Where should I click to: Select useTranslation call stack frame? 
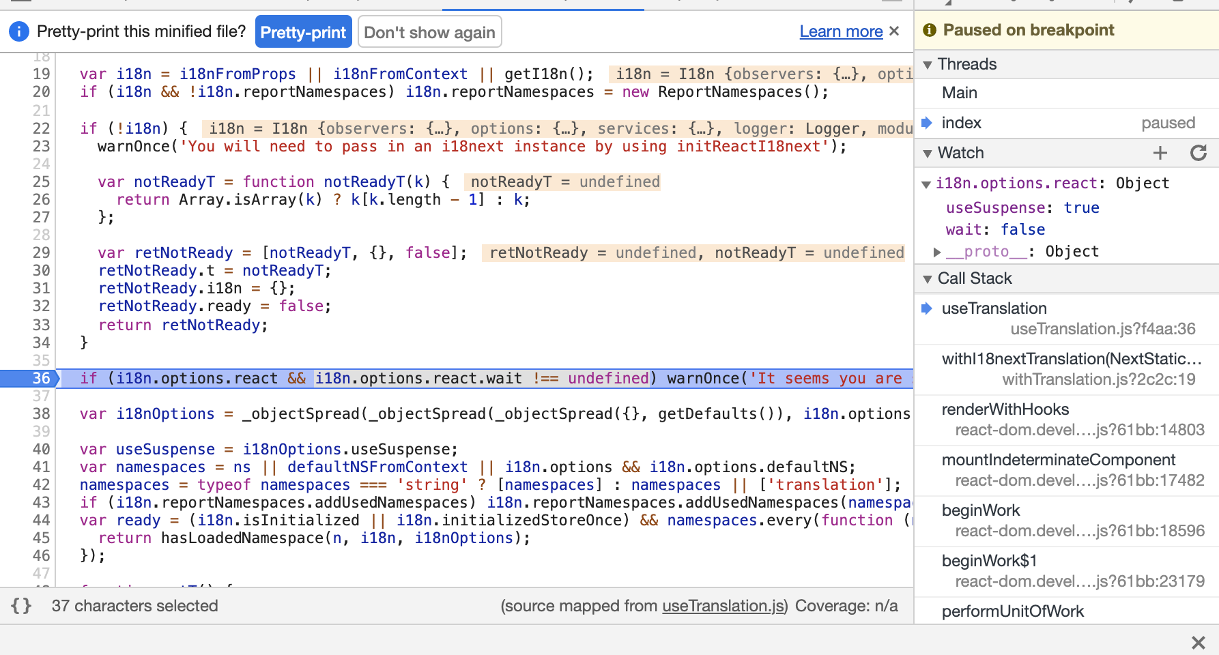pyautogui.click(x=1067, y=319)
